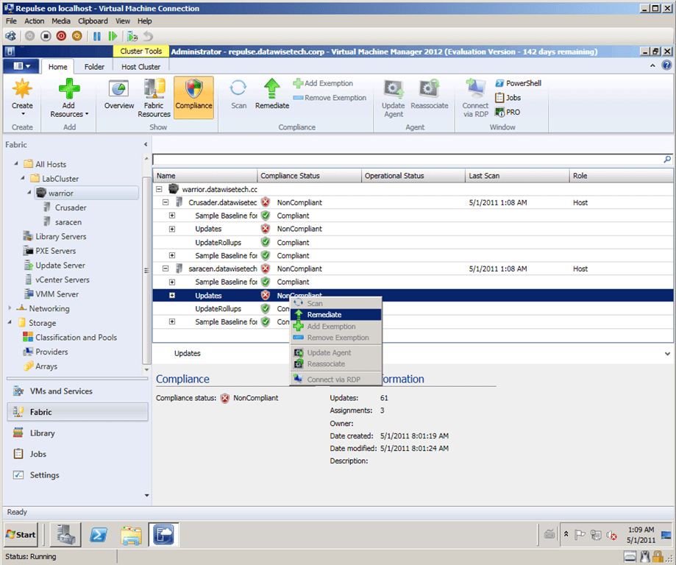Open Server Manager from the taskbar

click(x=65, y=534)
